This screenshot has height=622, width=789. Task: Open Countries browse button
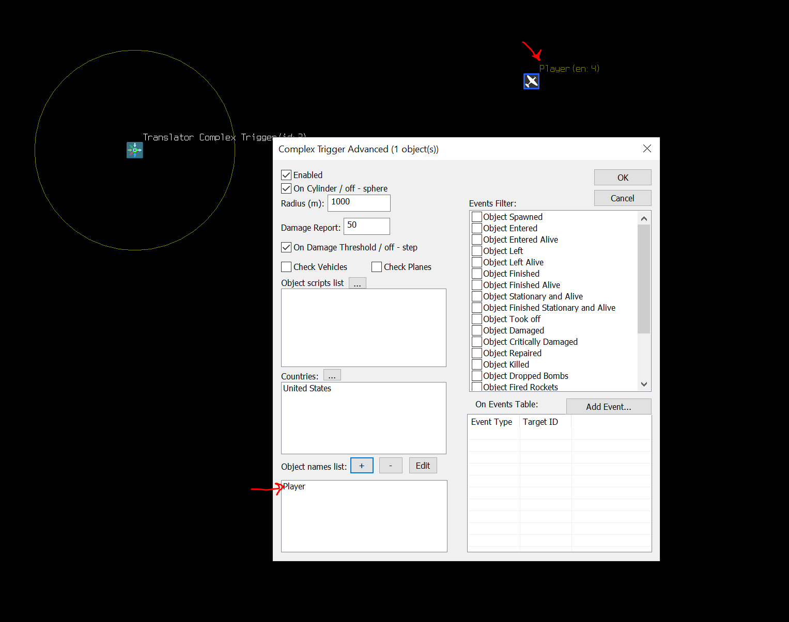[x=332, y=375]
